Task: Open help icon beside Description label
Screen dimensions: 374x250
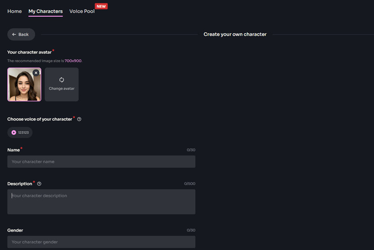Action: pos(39,184)
